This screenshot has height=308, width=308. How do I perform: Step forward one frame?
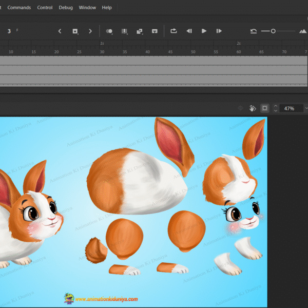click(x=219, y=31)
